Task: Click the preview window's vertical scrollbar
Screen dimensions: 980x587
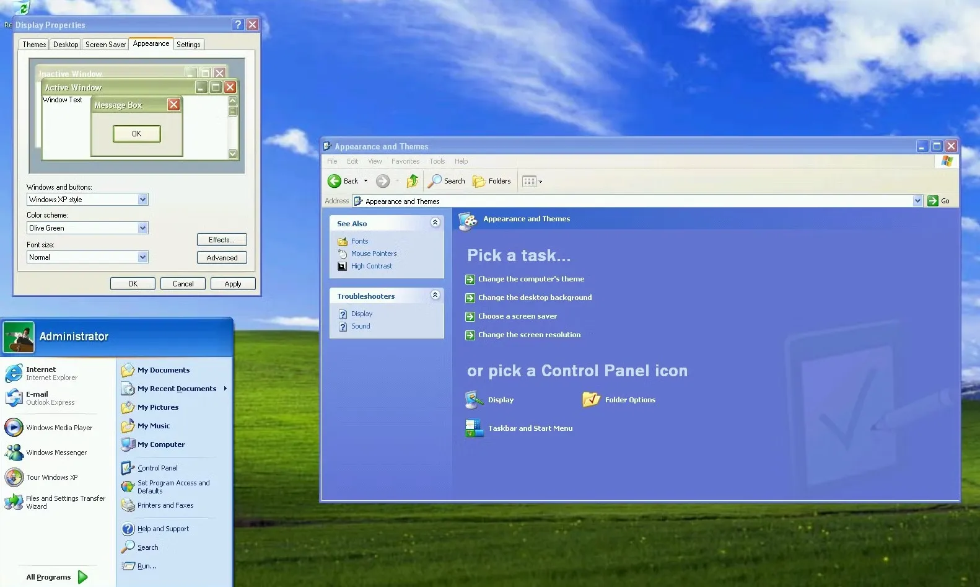Action: click(x=233, y=128)
